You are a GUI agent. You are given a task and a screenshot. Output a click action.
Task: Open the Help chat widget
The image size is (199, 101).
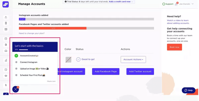click(x=188, y=90)
